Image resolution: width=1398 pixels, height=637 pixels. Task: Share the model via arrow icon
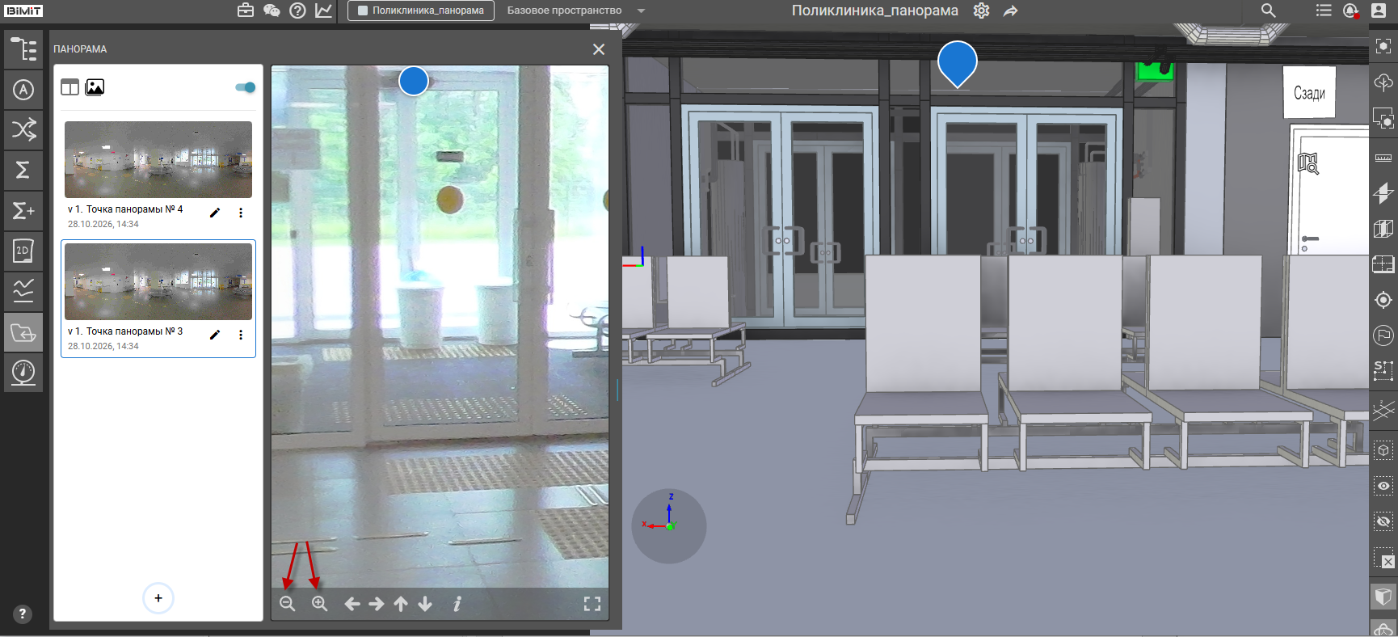point(1010,11)
